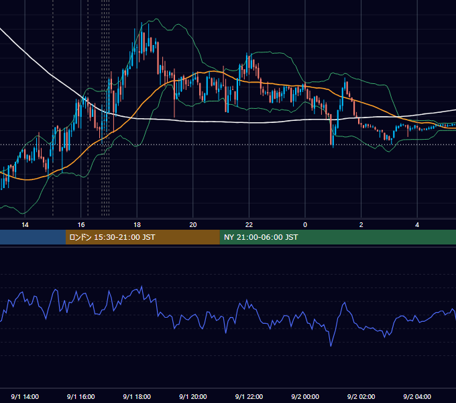
Task: Click hour label 16 on upper chart axis
Action: click(x=81, y=225)
